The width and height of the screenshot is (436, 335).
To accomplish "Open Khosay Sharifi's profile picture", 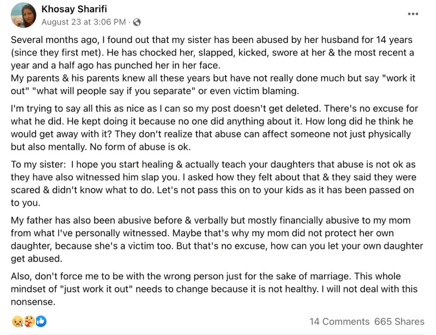I will [x=23, y=15].
